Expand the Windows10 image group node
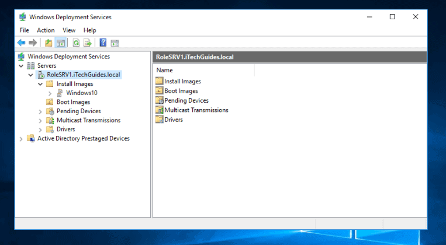Image resolution: width=446 pixels, height=245 pixels. point(50,93)
